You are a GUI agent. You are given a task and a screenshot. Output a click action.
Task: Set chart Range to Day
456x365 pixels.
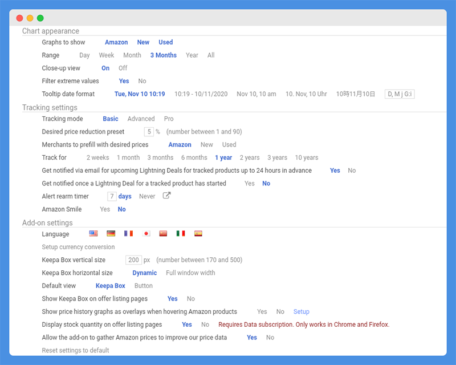84,55
